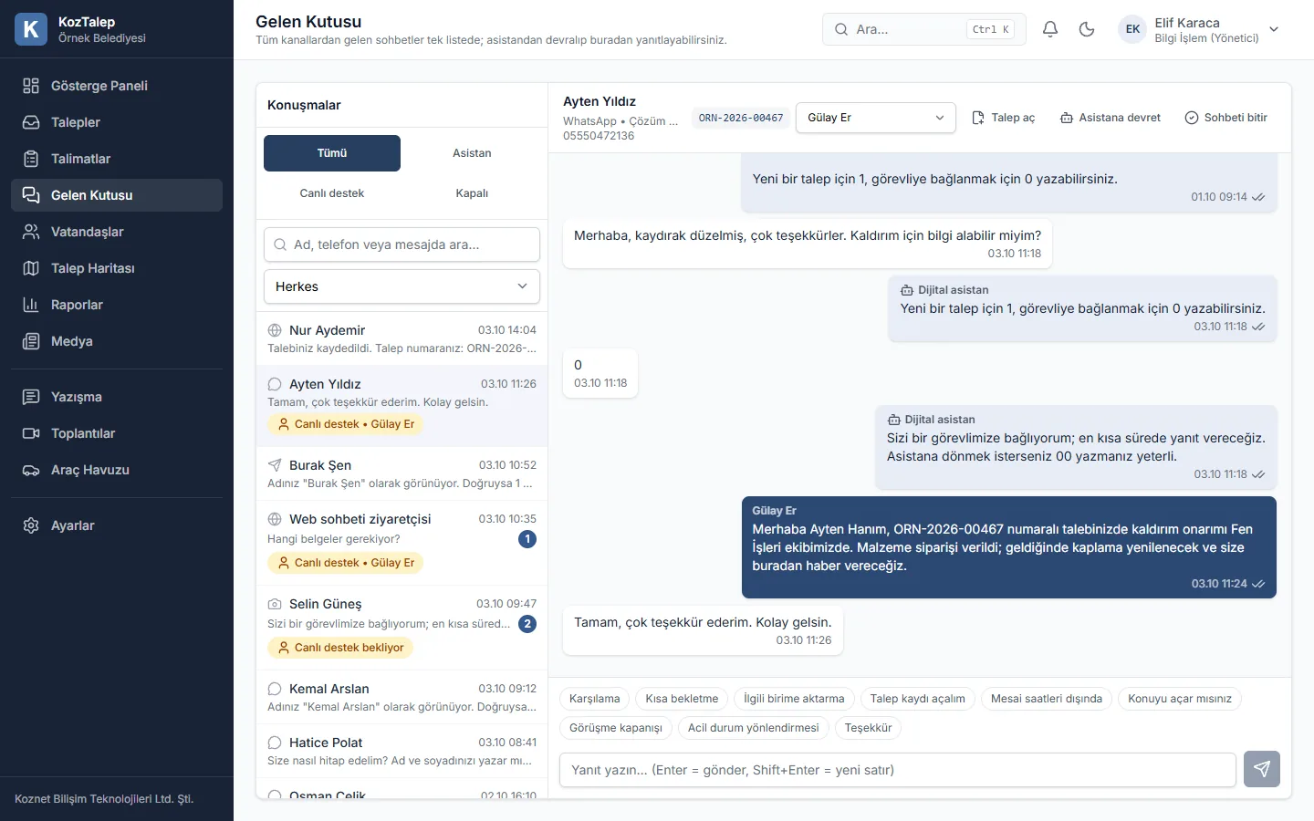
Task: Click the ORN-2026-00467 request tag
Action: coord(741,118)
